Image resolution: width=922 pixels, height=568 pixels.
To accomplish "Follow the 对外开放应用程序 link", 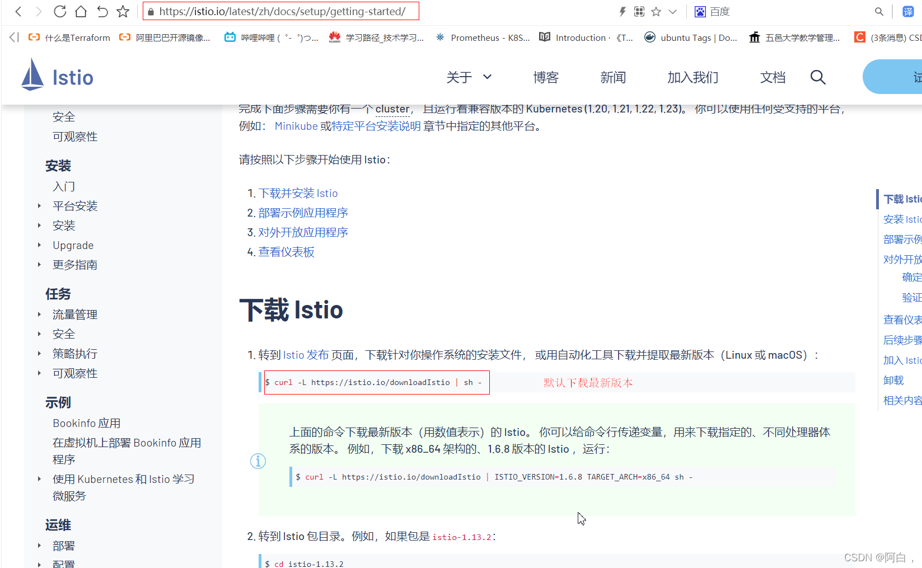I will 303,232.
